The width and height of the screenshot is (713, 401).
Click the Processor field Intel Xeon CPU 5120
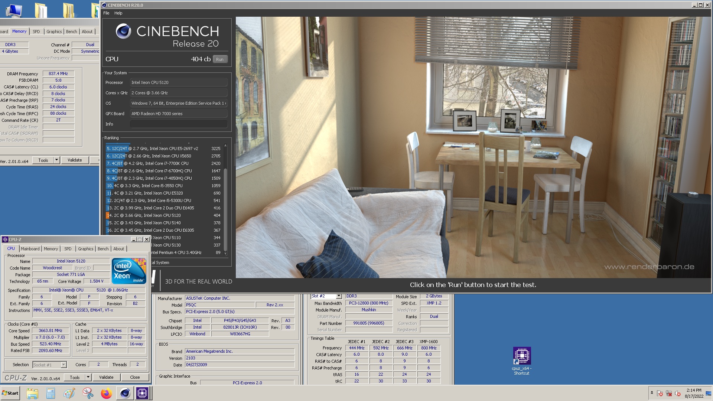coord(179,82)
